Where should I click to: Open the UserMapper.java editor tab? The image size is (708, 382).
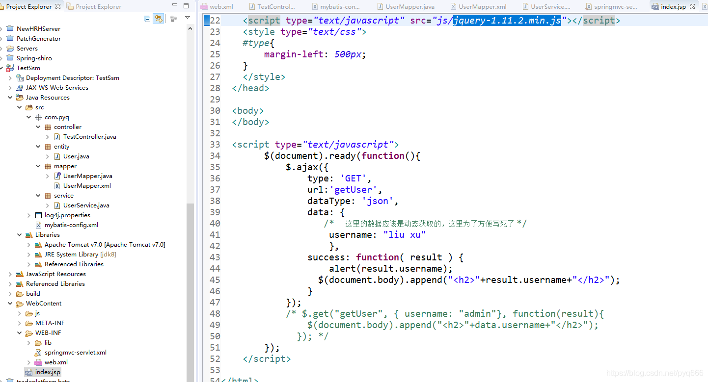click(406, 6)
